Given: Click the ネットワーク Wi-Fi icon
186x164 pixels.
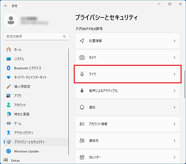Looking at the screenshot, I should click(x=8, y=77).
